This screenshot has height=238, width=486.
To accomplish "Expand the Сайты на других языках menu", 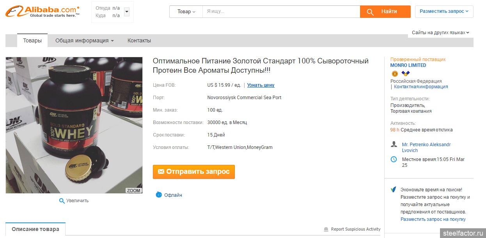I will pyautogui.click(x=441, y=33).
